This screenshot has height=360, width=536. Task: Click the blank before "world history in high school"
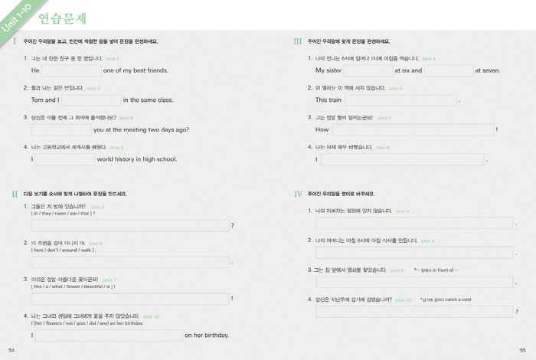pyautogui.click(x=65, y=159)
